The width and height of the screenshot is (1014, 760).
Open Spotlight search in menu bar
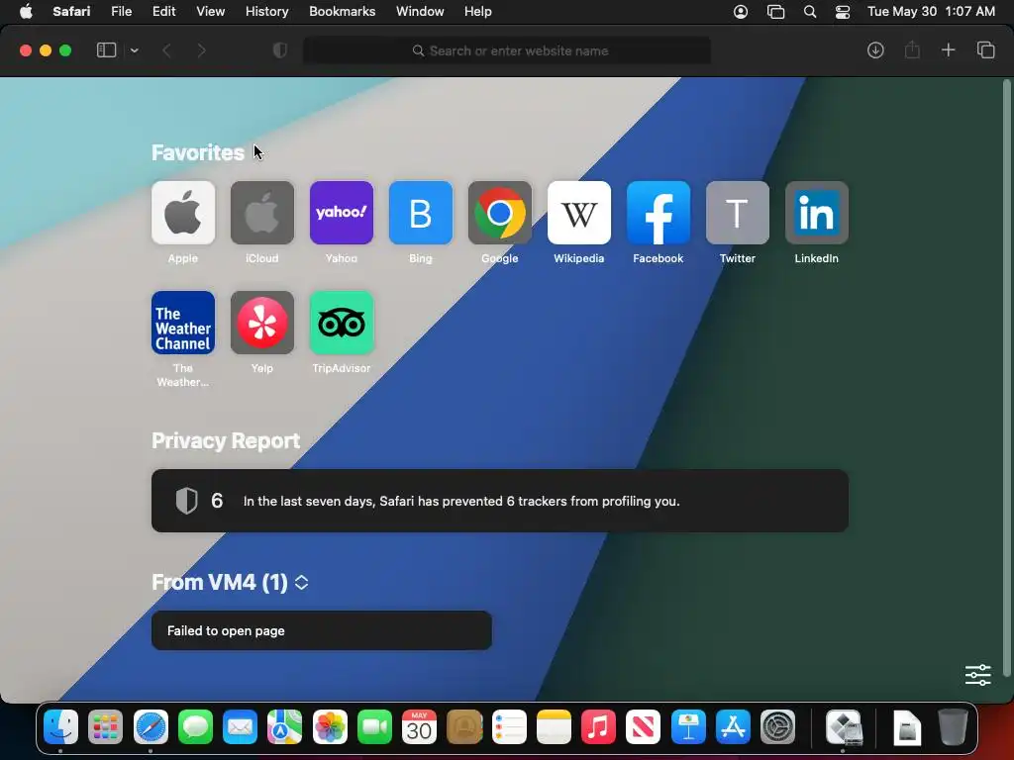click(810, 12)
